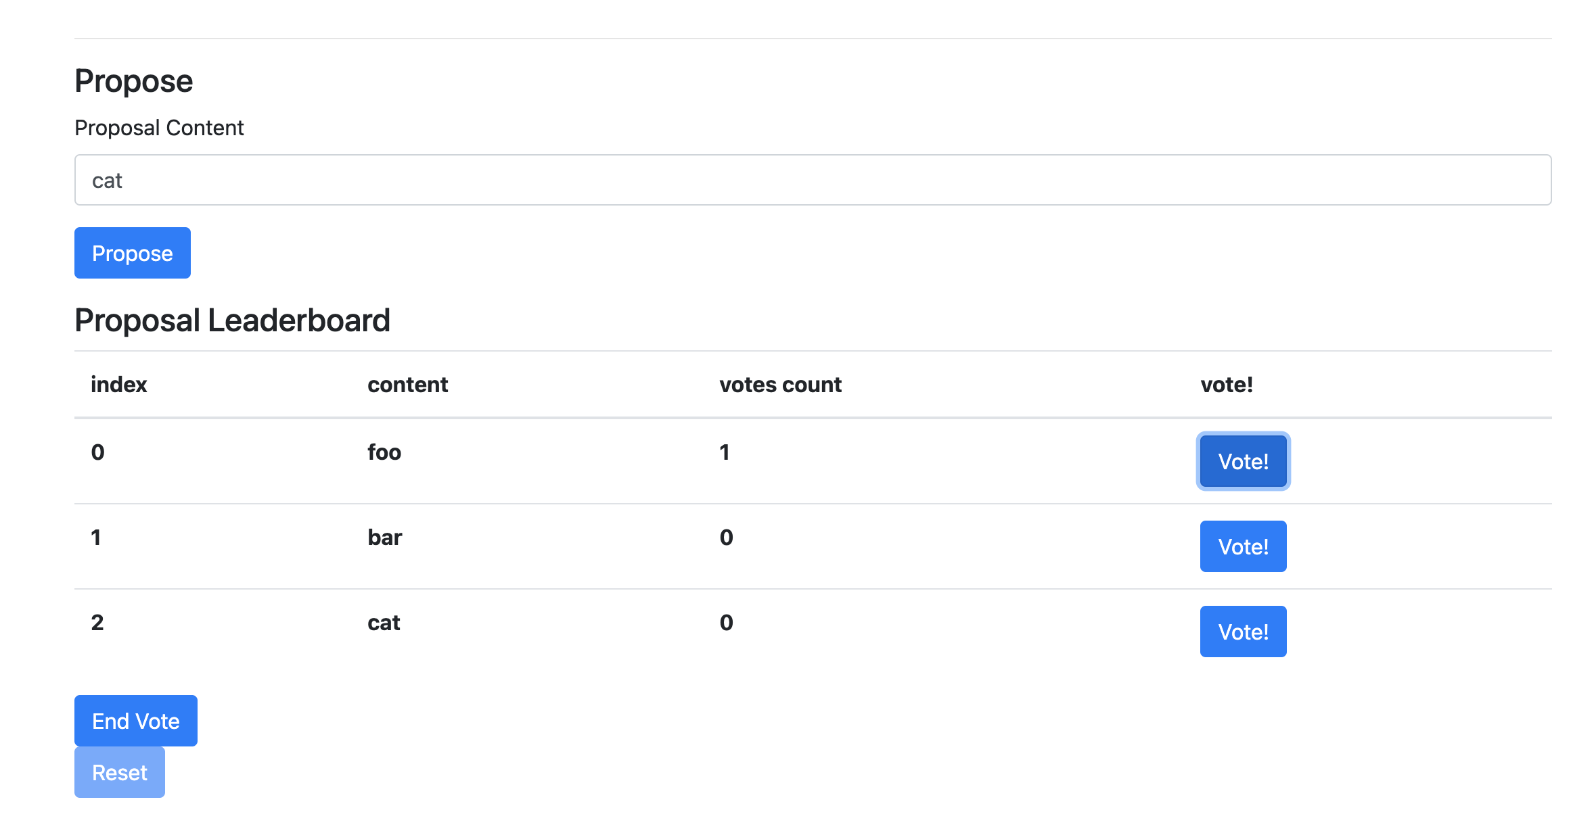Screen dimensions: 1571x833
Task: Click the 'Propose' heading
Action: click(133, 80)
